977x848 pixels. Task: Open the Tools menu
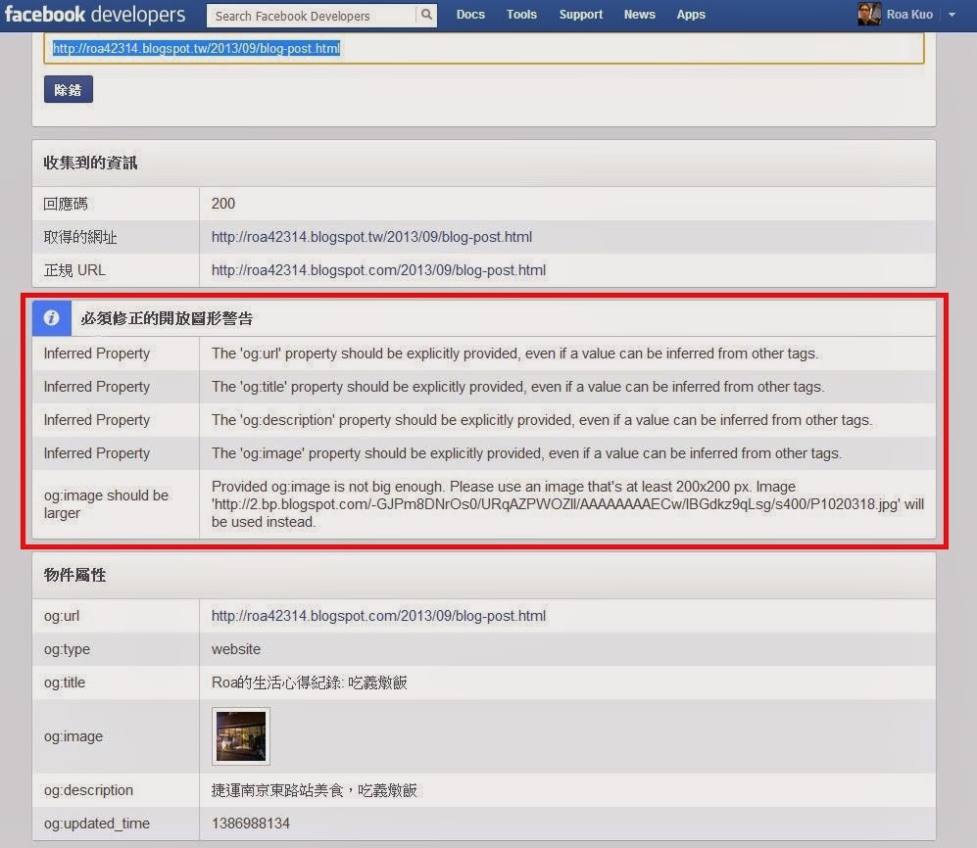pos(521,15)
